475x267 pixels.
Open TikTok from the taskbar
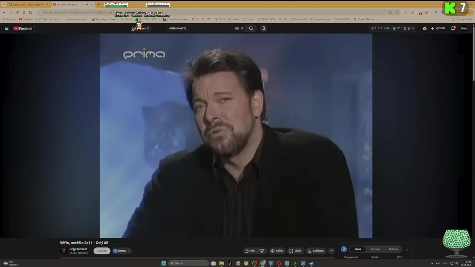click(230, 263)
